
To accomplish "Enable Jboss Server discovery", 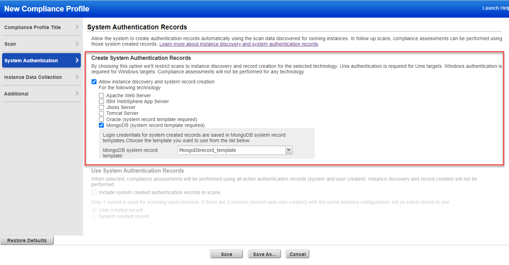I will click(101, 107).
